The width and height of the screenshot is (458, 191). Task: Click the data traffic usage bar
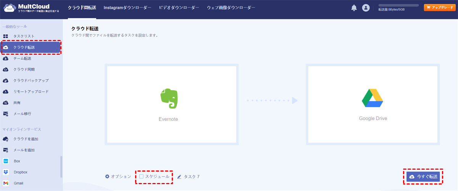tap(398, 5)
